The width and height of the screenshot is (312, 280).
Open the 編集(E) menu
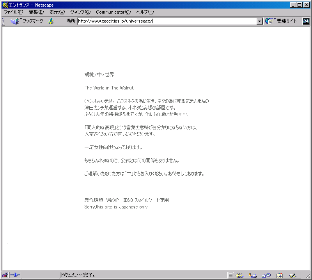pos(36,12)
